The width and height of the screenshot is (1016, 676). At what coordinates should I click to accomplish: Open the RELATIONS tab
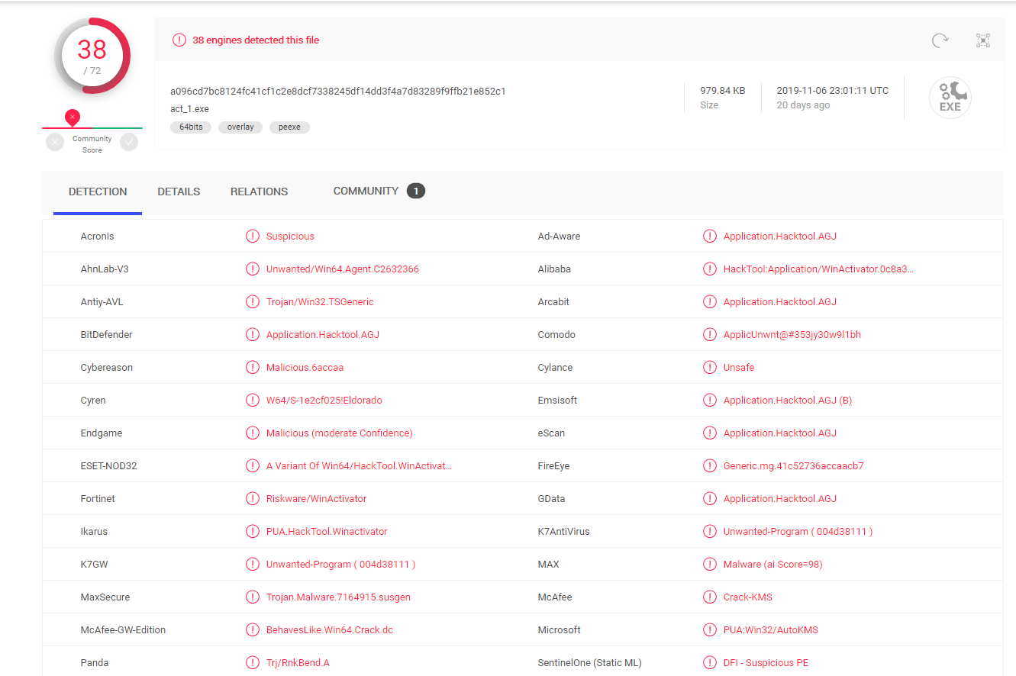[259, 192]
